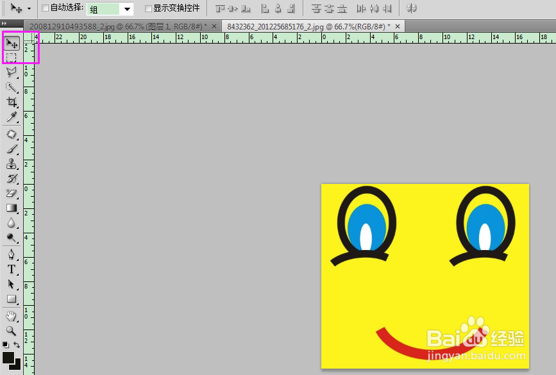Open the 组 auto-select dropdown

pos(127,9)
